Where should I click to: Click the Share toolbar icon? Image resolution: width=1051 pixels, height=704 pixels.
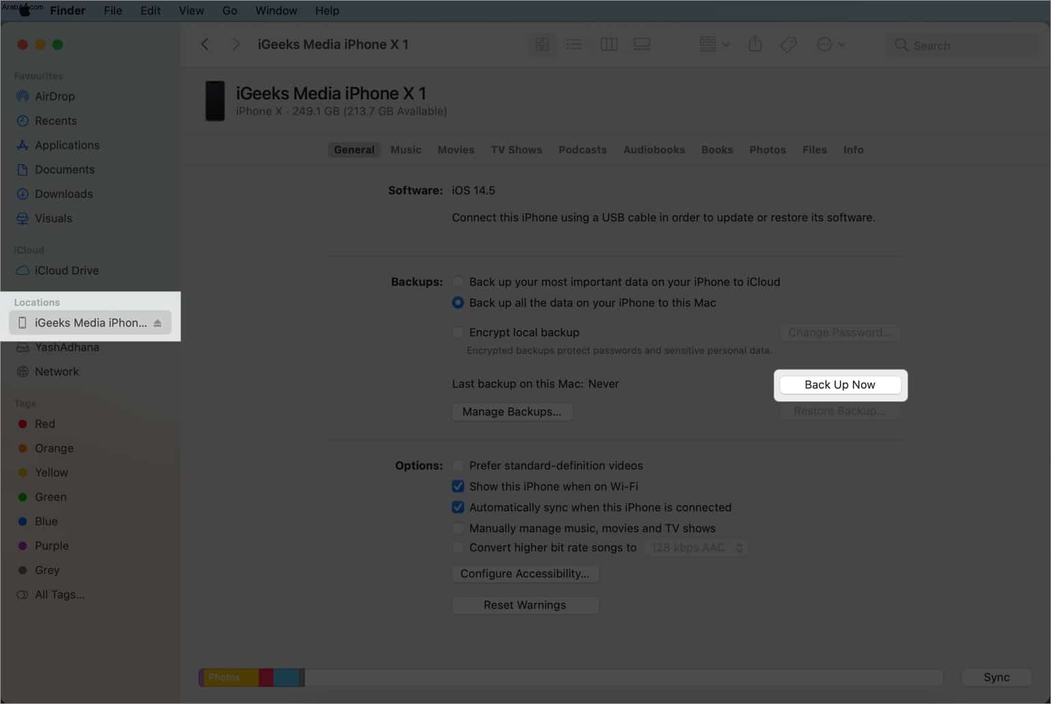coord(755,44)
